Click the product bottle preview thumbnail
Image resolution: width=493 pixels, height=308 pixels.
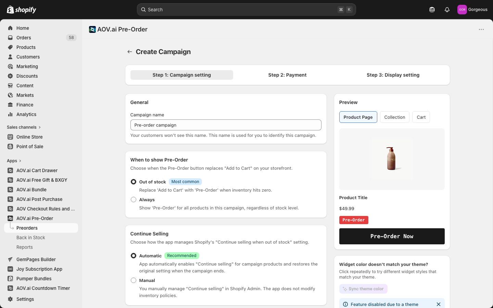[x=392, y=159]
